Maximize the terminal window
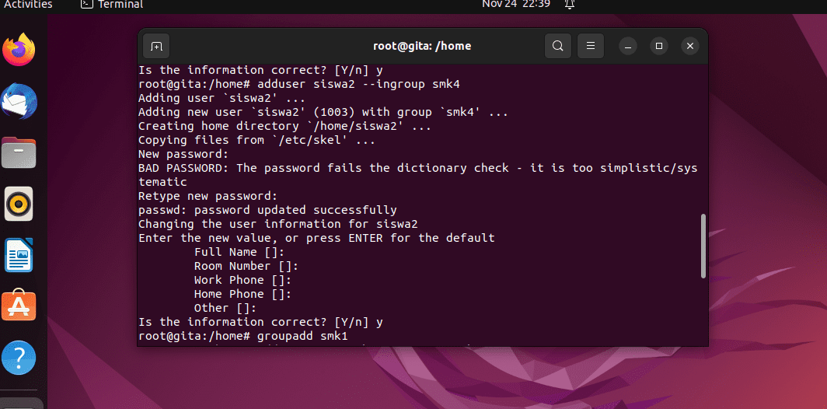 point(659,46)
